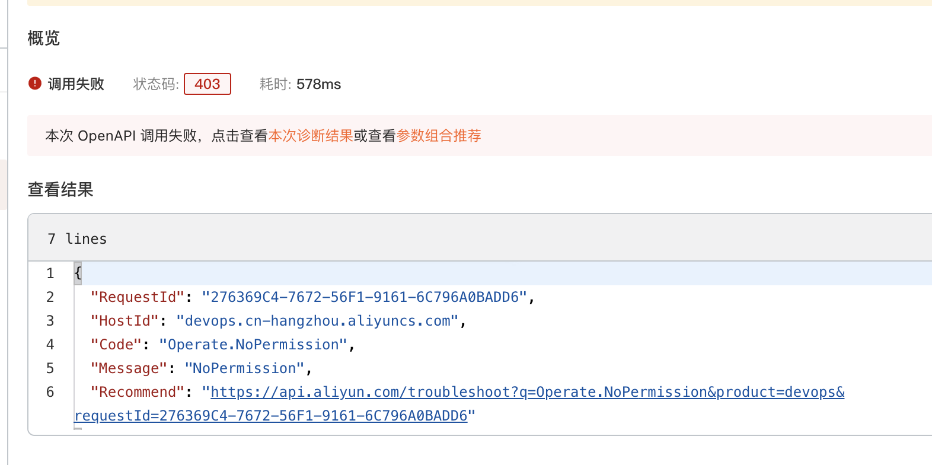Viewport: 932px width, 465px height.
Task: Click line number 3 in the gutter
Action: click(50, 321)
